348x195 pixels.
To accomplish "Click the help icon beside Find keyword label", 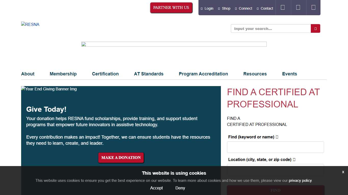I will (x=277, y=137).
